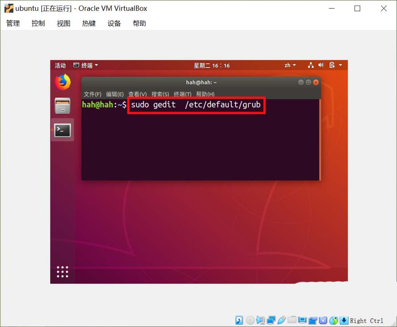Click the terminal vertical scrollbar
397x327 pixels.
[320, 140]
